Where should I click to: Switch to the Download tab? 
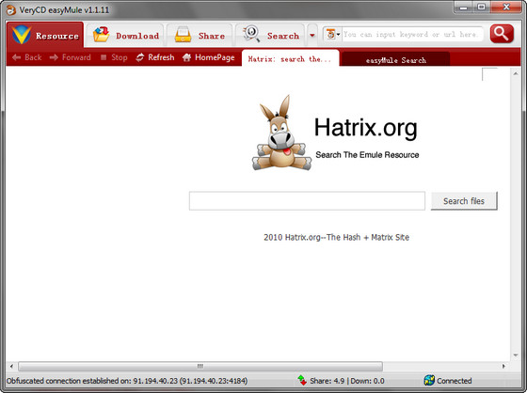pyautogui.click(x=125, y=35)
